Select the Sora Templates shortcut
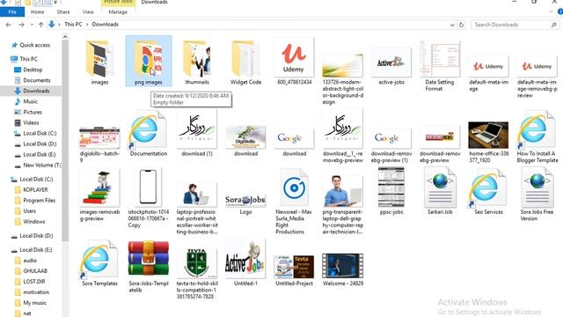Image resolution: width=563 pixels, height=317 pixels. click(99, 263)
